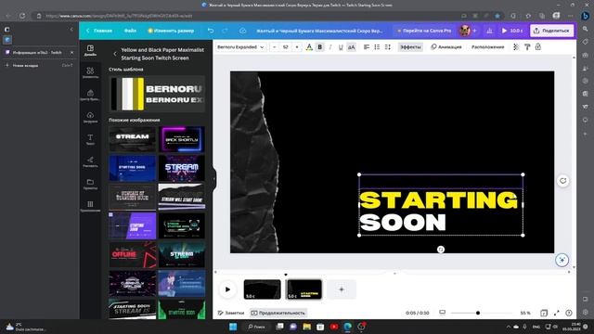
Task: Toggle italic formatting
Action: click(x=330, y=47)
